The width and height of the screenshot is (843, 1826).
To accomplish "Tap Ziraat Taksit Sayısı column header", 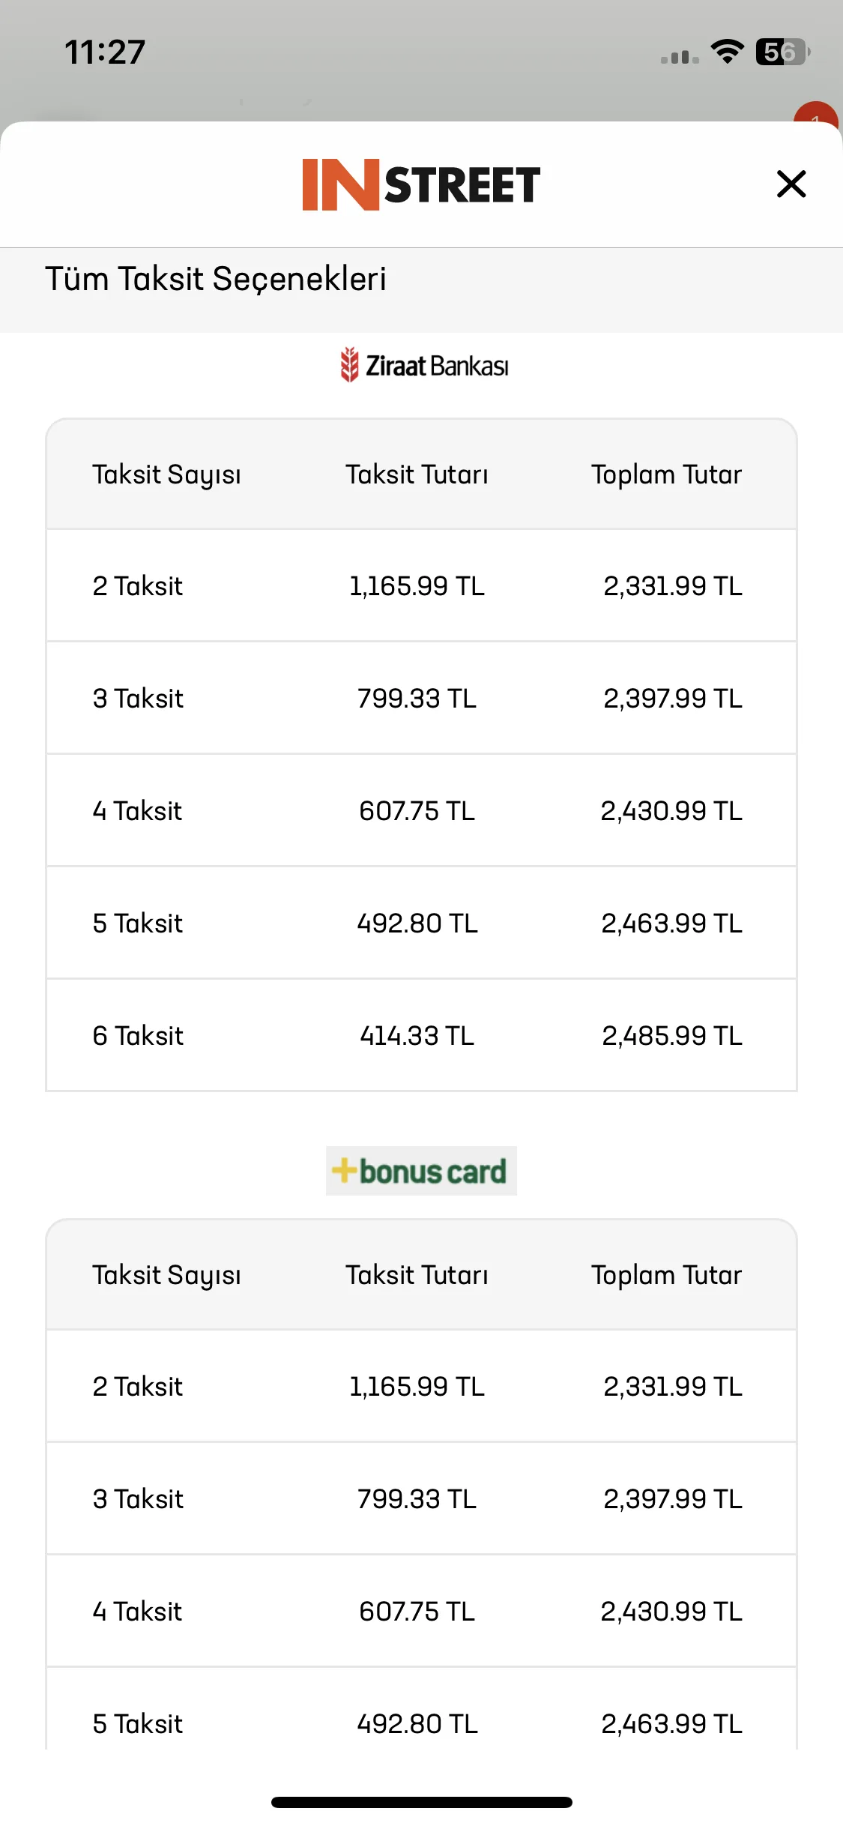I will pyautogui.click(x=166, y=475).
